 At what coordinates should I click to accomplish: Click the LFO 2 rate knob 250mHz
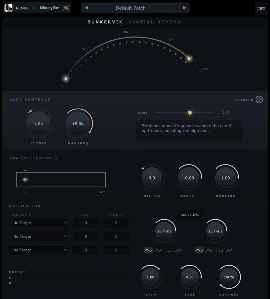click(215, 231)
